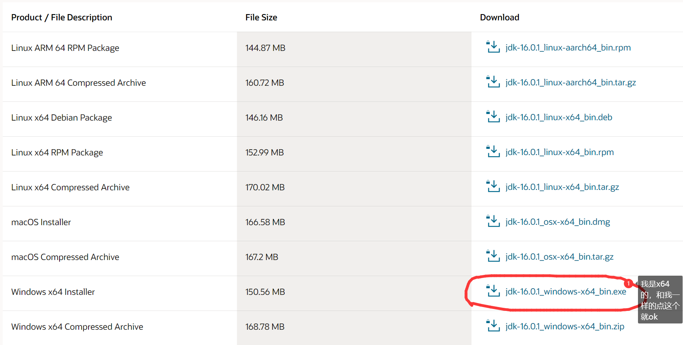
Task: Download jdk-16.0.1_windows-x64_bin.exe installer
Action: point(566,292)
